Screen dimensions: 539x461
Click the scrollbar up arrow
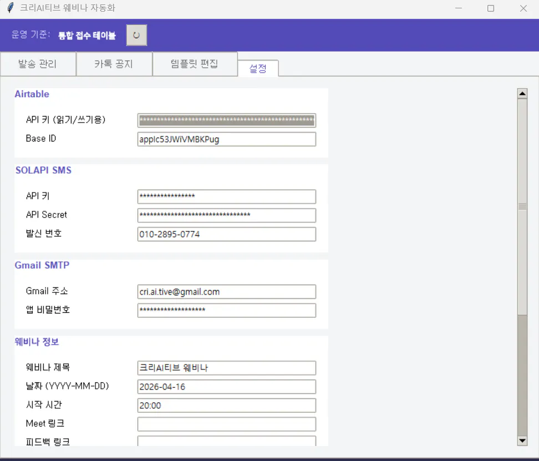(522, 94)
